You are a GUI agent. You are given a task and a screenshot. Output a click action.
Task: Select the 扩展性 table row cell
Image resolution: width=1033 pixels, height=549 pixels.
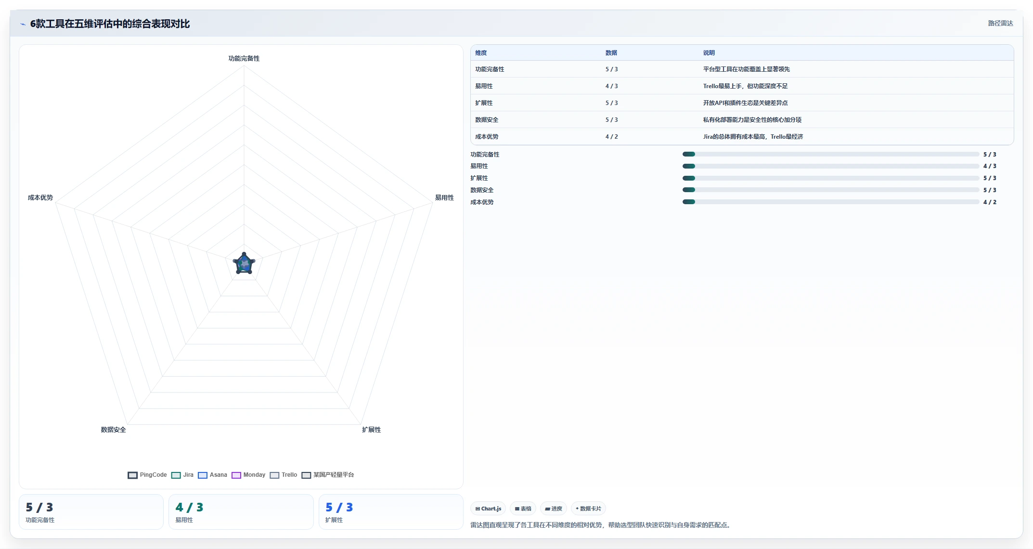coord(484,103)
